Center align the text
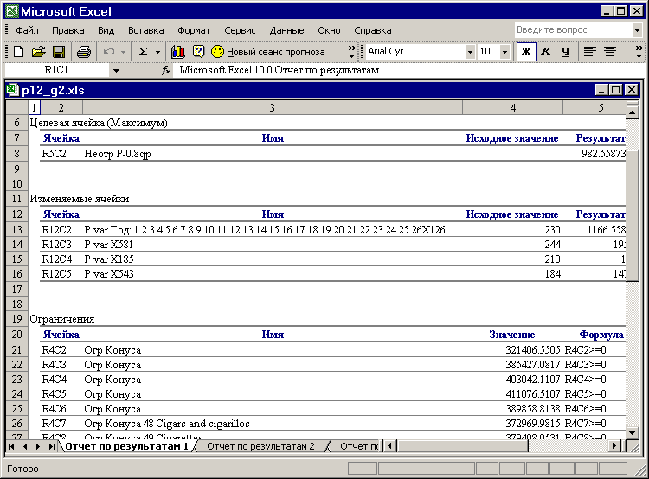 click(610, 52)
